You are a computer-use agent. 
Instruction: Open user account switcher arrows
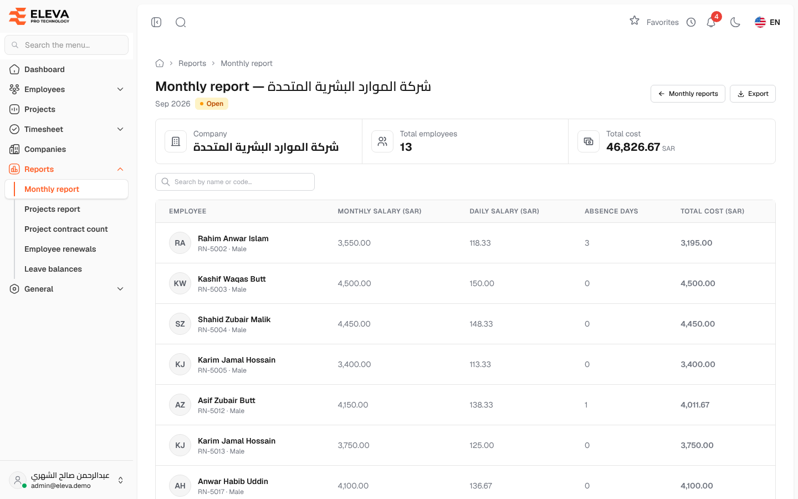121,480
